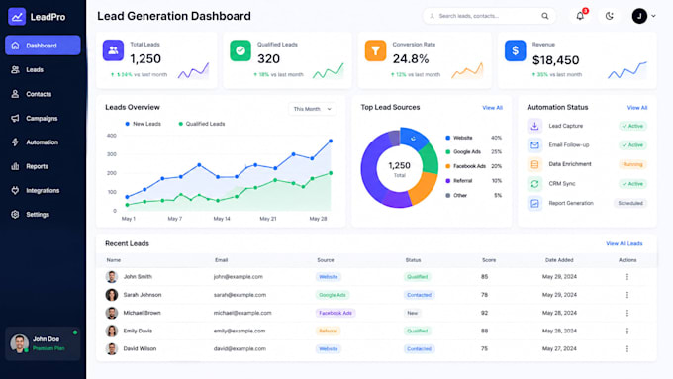Open actions menu for David Wilson
673x379 pixels.
[x=627, y=349]
